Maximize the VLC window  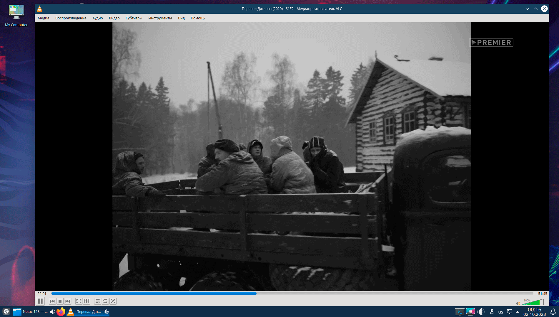(x=536, y=9)
